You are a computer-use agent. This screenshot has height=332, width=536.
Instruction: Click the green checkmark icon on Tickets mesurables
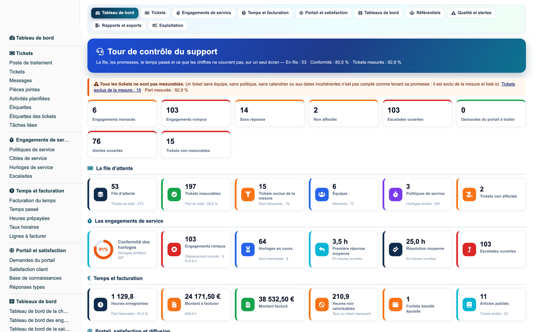pos(174,194)
